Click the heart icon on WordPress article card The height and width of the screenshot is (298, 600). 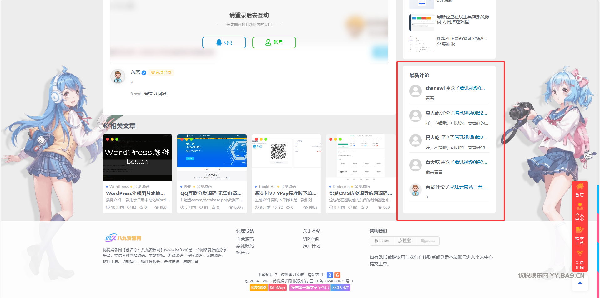pyautogui.click(x=129, y=208)
